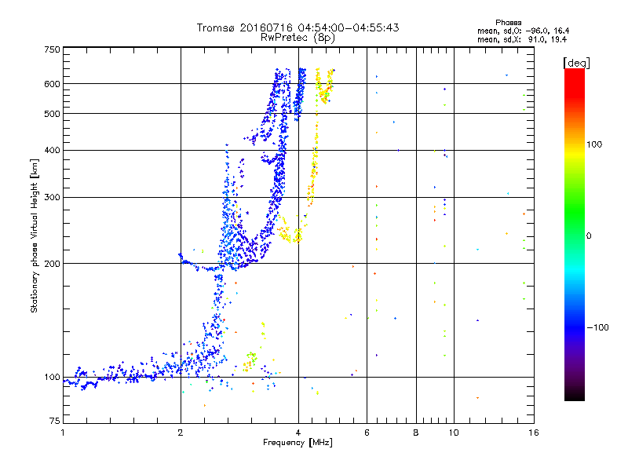
Task: Click the rainbow phase colorbar
Action: pyautogui.click(x=575, y=234)
